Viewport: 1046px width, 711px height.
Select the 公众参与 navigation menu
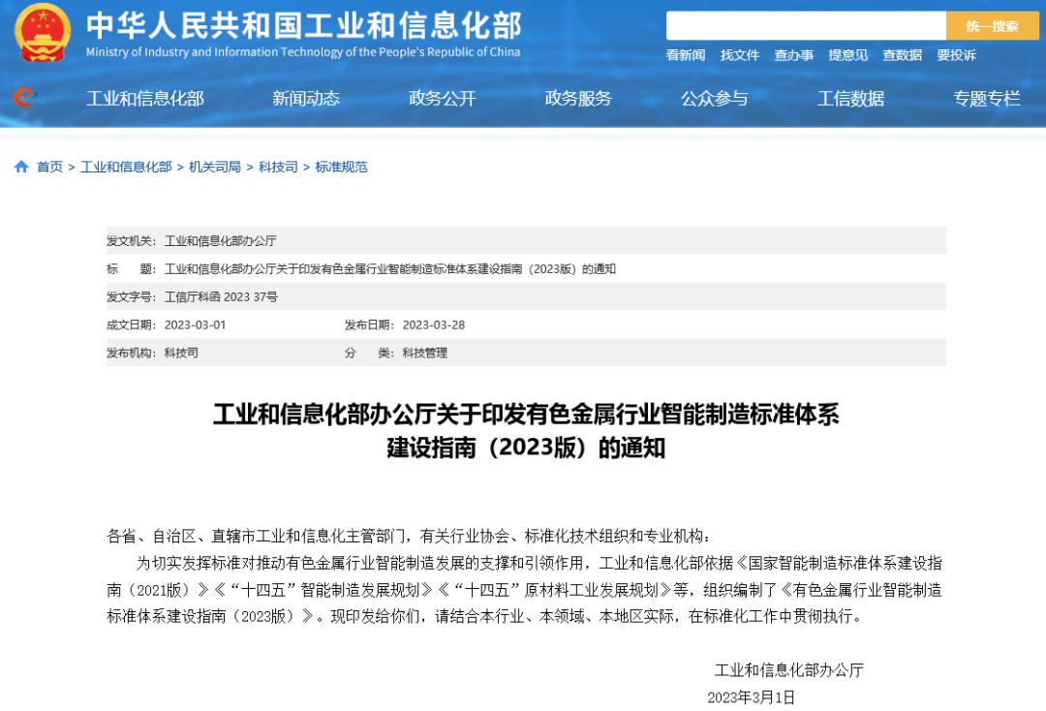[715, 99]
